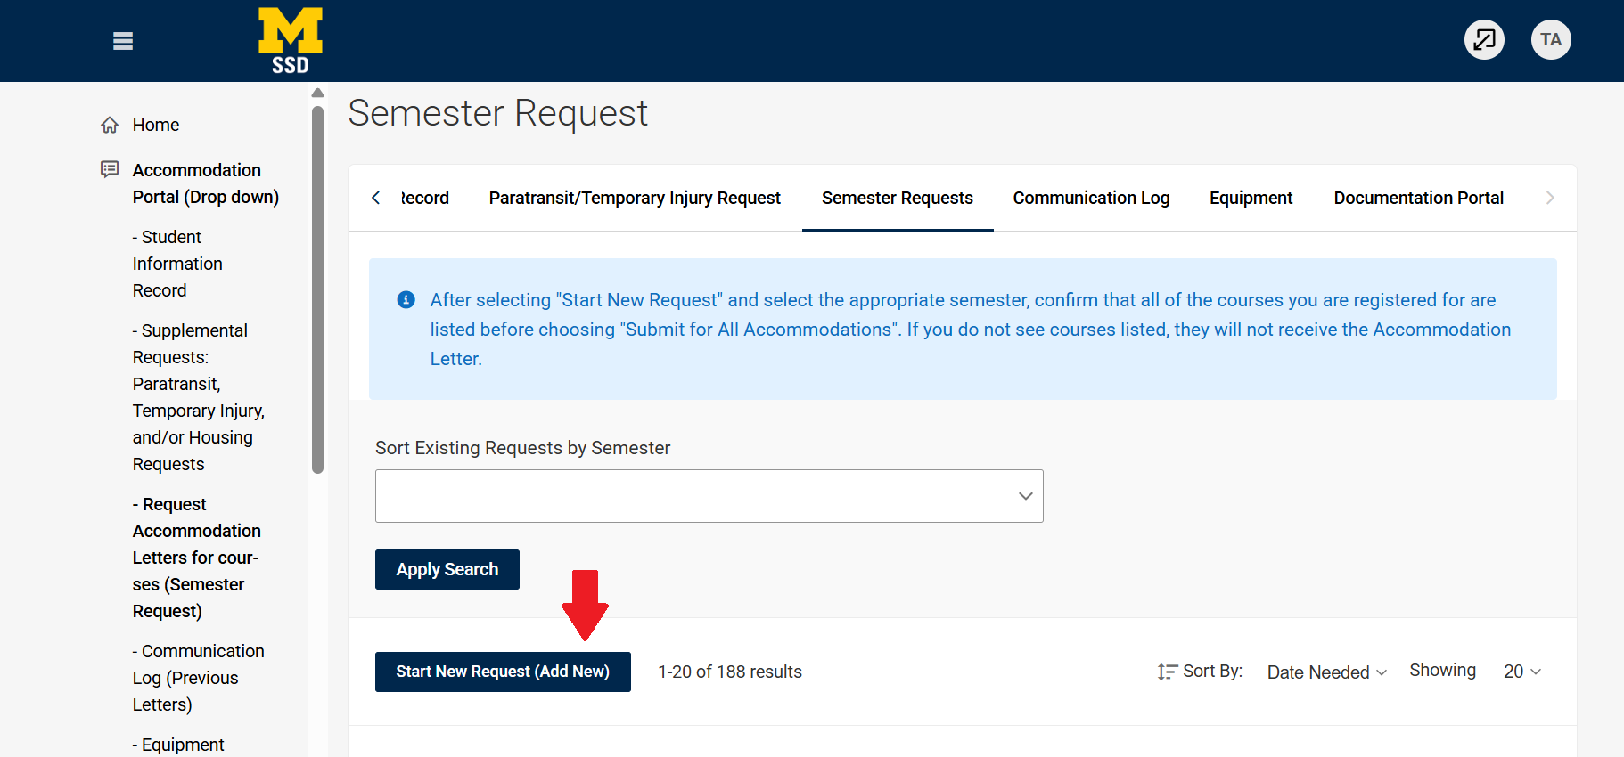Click the 'Sort Existing Requests by Semester' label
1624x757 pixels.
(522, 448)
